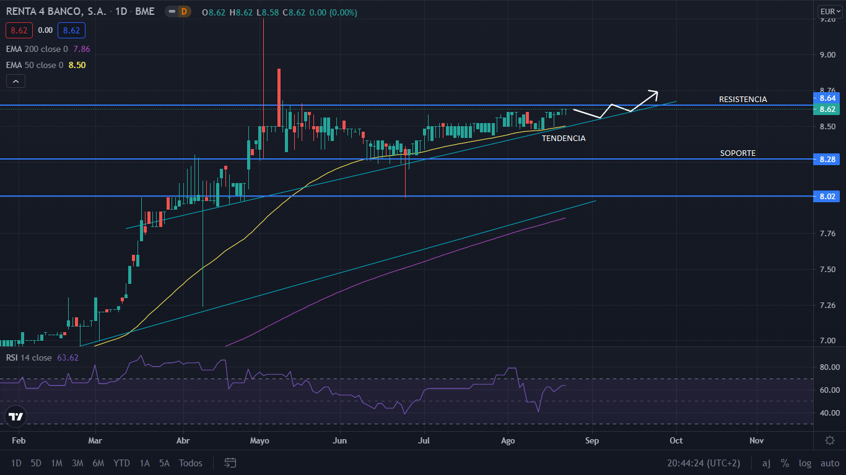Open the go-to-date calendar icon
Viewport: 846px width, 475px height.
(230, 463)
